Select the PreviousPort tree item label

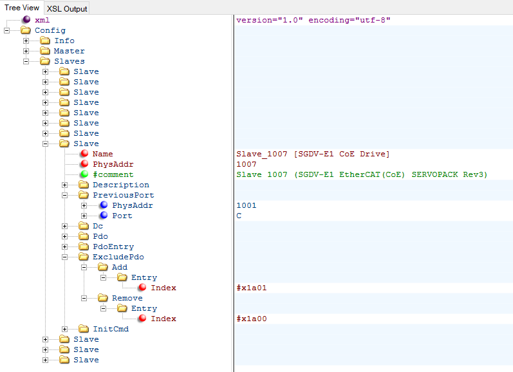pos(123,195)
